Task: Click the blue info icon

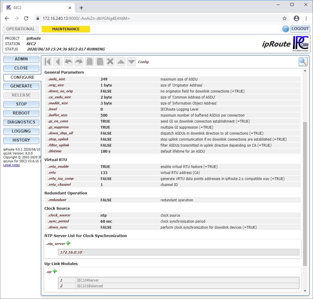Action: [x=285, y=29]
